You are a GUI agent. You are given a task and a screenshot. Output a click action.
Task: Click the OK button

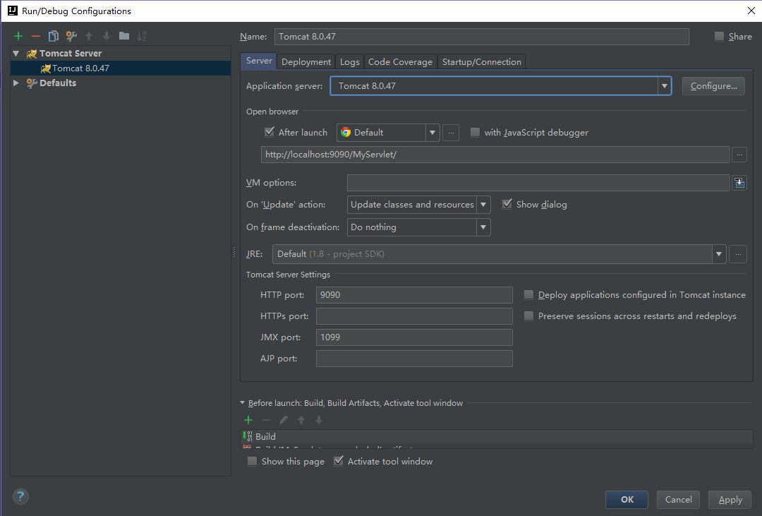pyautogui.click(x=627, y=500)
